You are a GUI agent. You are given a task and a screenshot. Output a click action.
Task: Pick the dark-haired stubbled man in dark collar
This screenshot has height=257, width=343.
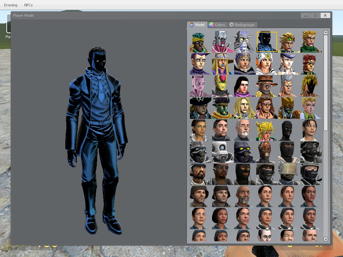coord(223,130)
